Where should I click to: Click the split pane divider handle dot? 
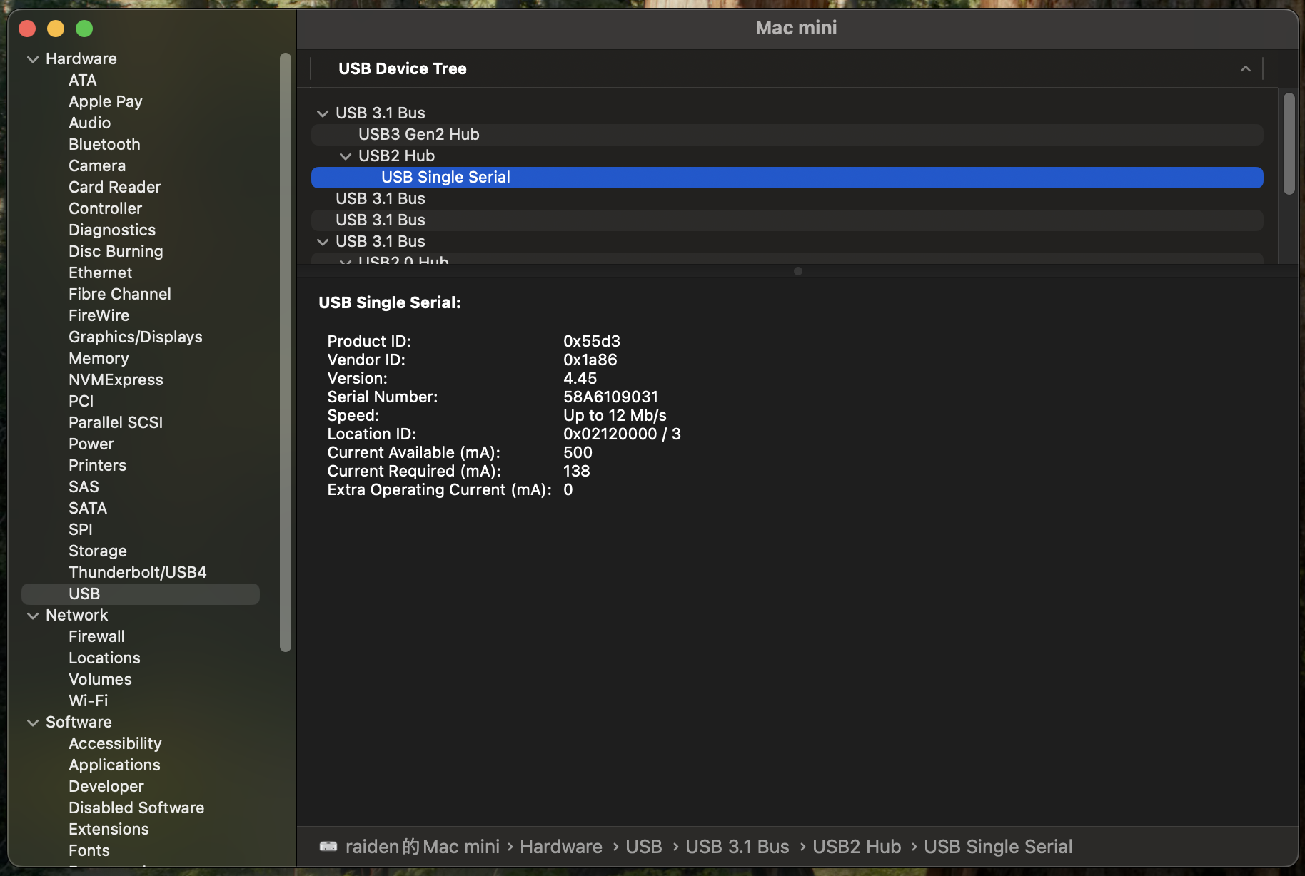(798, 271)
